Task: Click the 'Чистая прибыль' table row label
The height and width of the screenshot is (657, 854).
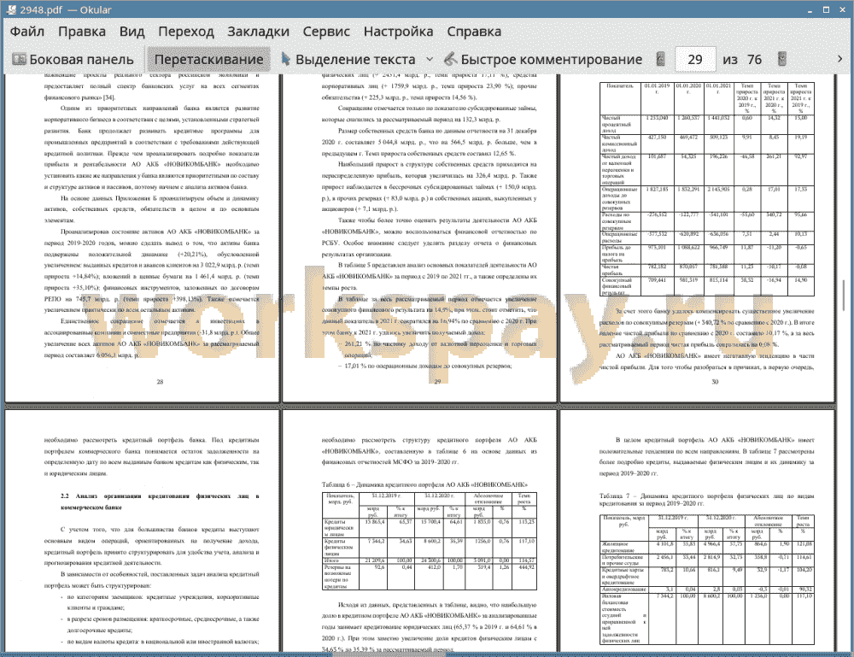Action: [612, 270]
